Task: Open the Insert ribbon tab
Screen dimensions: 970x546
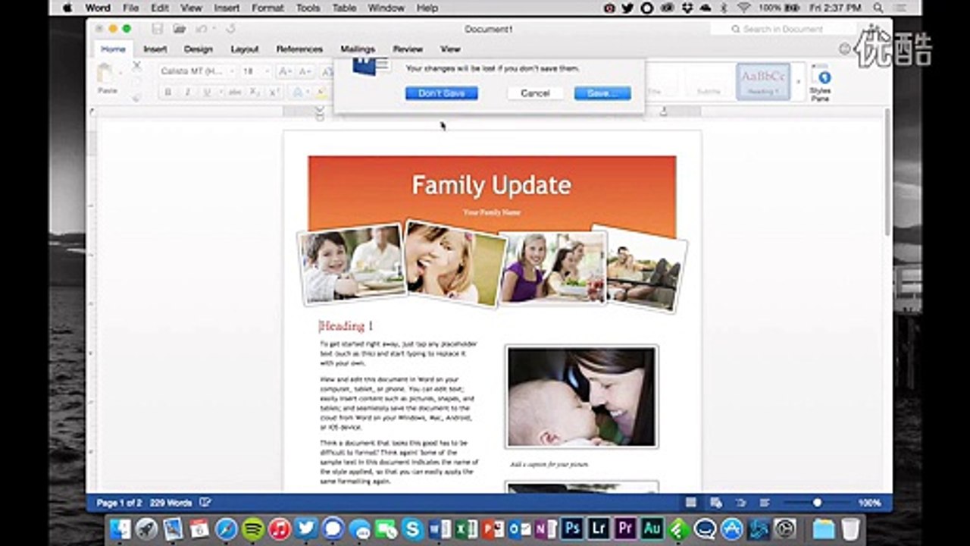Action: pyautogui.click(x=155, y=49)
